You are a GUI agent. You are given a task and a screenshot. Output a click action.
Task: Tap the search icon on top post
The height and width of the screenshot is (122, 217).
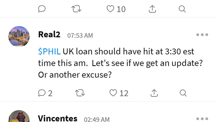(x=182, y=9)
